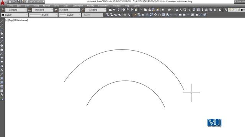Click the Open folder icon in quick access toolbar

[x=14, y=2]
